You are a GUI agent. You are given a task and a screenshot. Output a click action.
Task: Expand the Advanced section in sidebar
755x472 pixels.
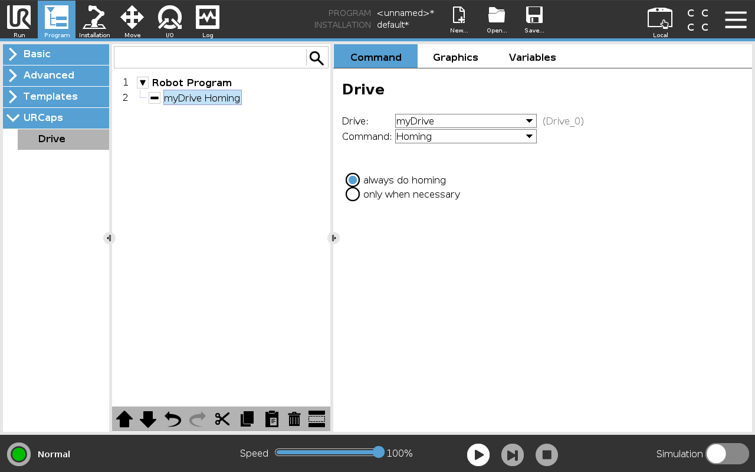click(56, 75)
